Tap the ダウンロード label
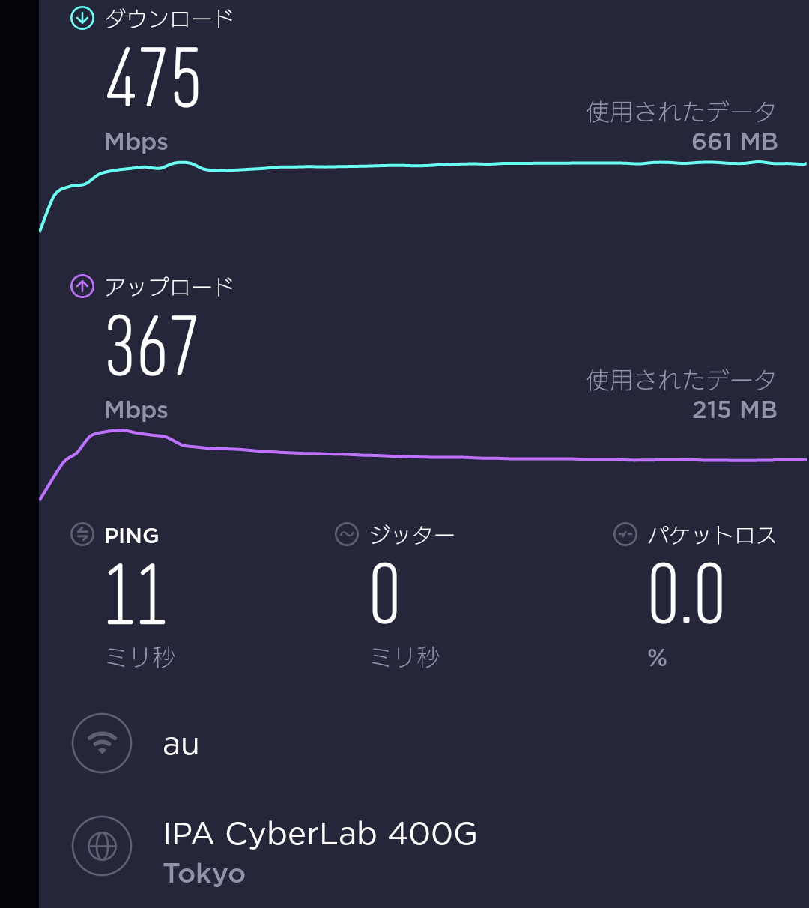The image size is (809, 908). [x=169, y=19]
